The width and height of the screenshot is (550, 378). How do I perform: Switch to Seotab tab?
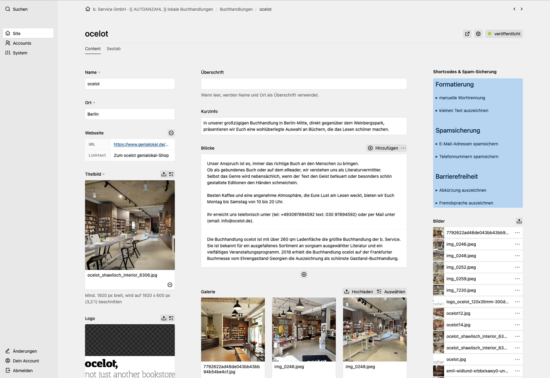[113, 49]
